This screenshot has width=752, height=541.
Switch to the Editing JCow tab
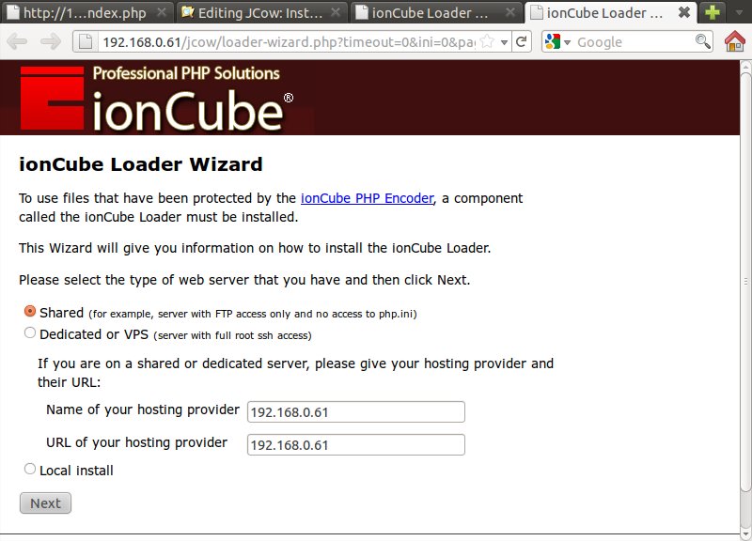261,12
